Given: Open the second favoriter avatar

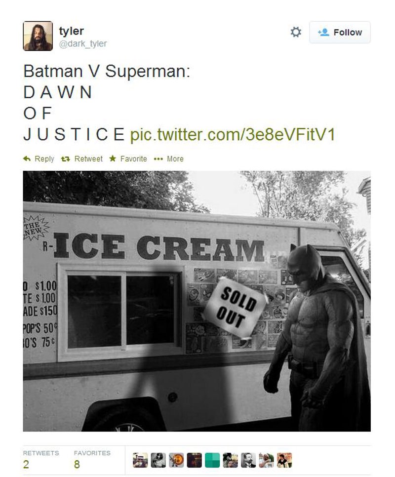Looking at the screenshot, I should coord(158,460).
